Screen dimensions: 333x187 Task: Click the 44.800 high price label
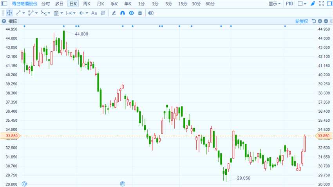click(x=81, y=34)
